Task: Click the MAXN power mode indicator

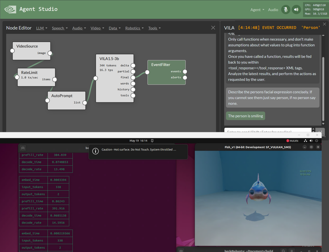Action: coord(292,141)
